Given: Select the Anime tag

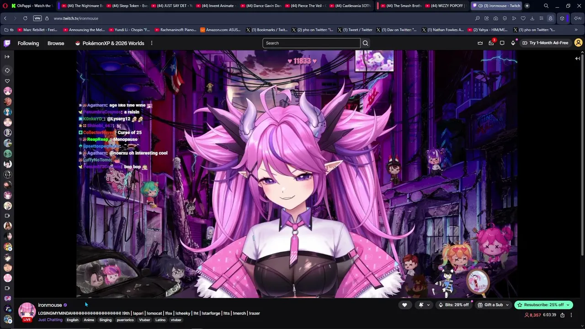Looking at the screenshot, I should (x=89, y=320).
